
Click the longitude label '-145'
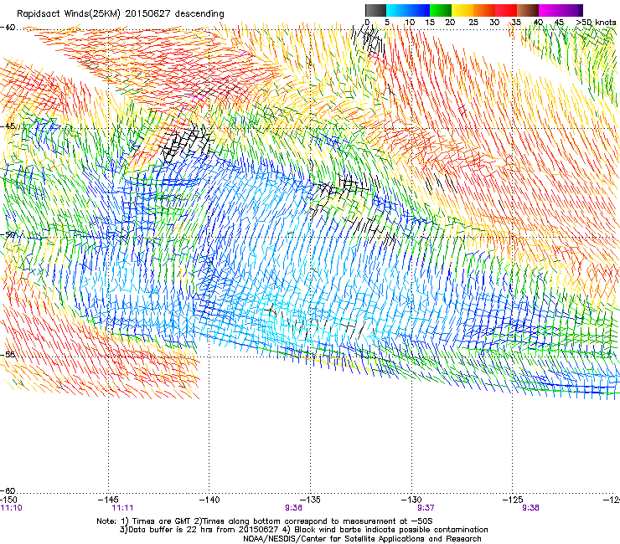point(108,500)
